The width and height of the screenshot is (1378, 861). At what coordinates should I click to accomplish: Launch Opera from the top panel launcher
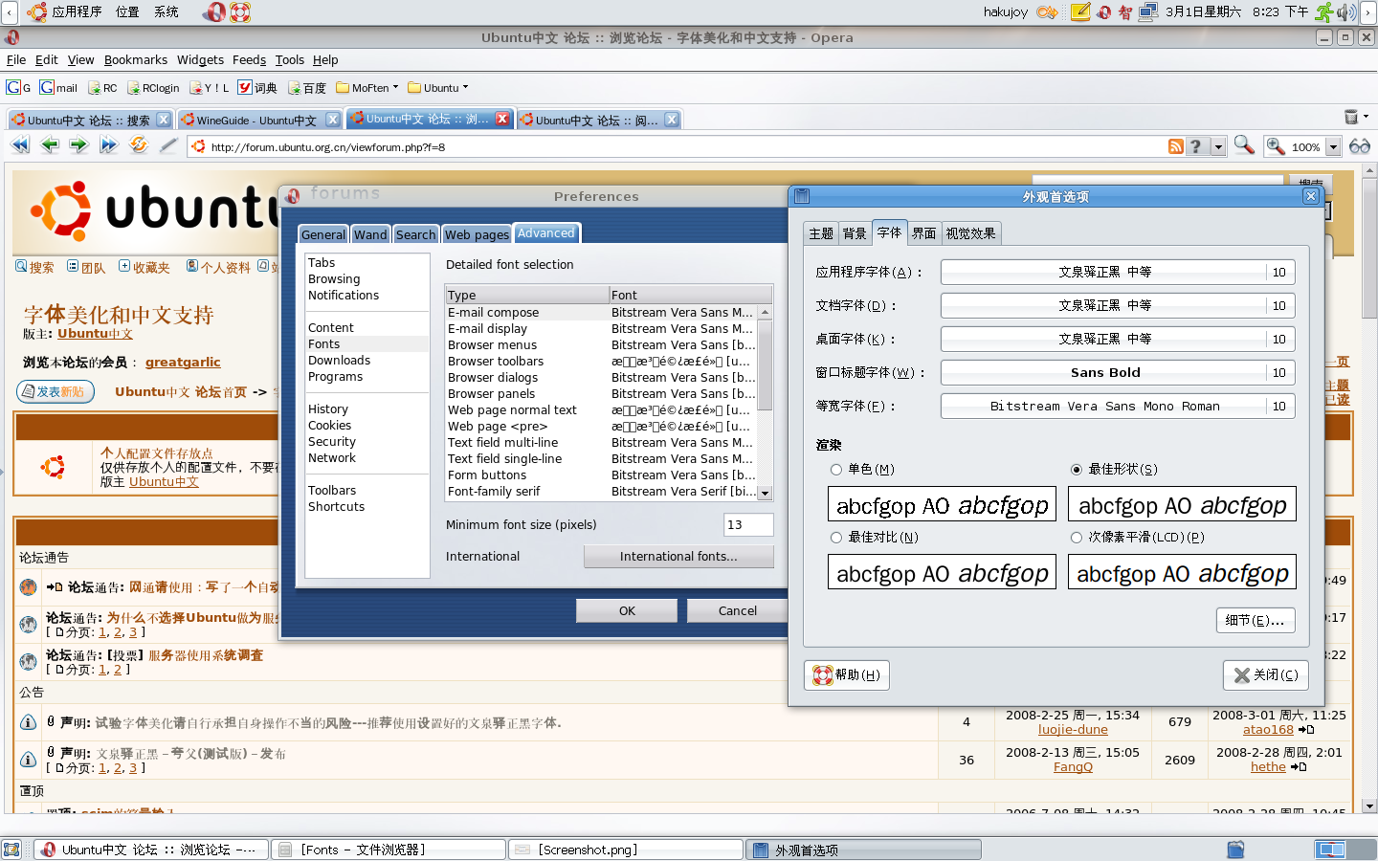(x=214, y=11)
